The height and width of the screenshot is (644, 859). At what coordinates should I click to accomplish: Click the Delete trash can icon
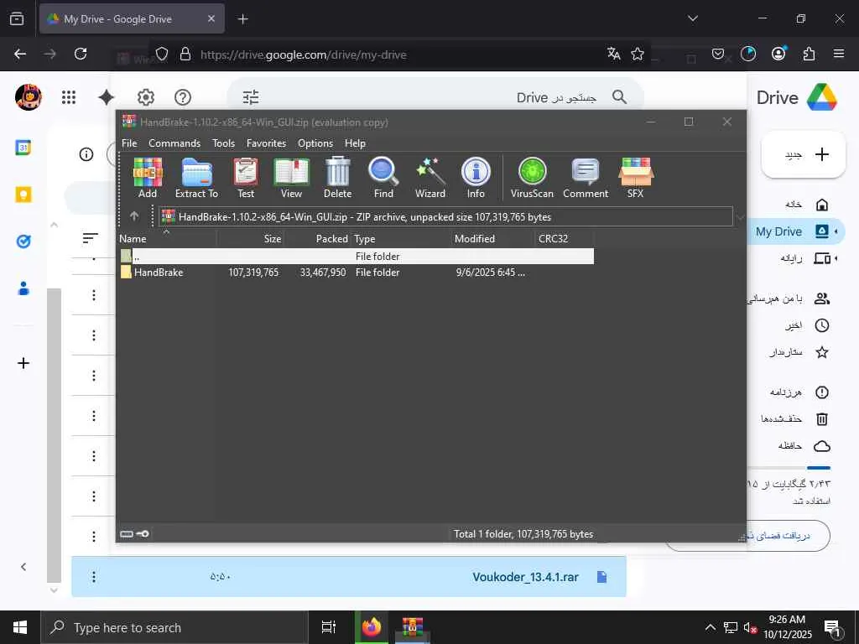pyautogui.click(x=337, y=178)
